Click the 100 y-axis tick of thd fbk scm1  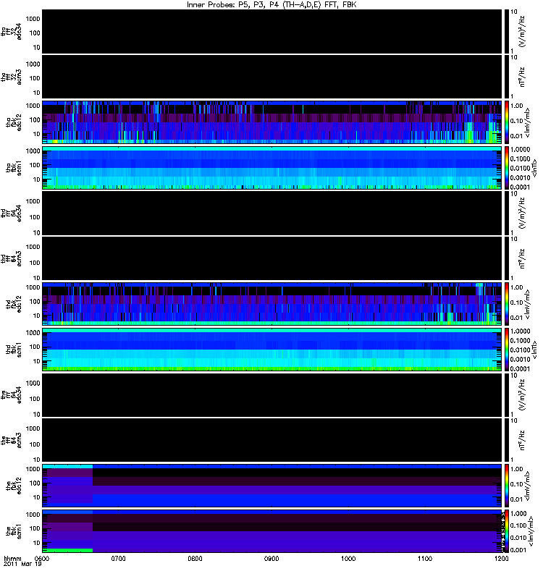35,347
